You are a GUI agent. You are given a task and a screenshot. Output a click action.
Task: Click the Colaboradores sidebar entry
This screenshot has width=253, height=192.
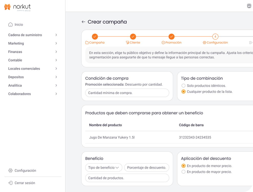point(33,94)
